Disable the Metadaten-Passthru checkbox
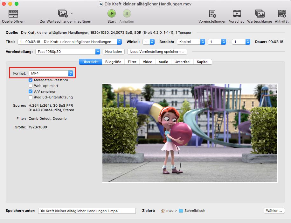Viewport: 291px width, 223px height. [31, 80]
